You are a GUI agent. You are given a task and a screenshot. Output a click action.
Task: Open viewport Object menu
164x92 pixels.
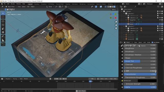(33, 7)
